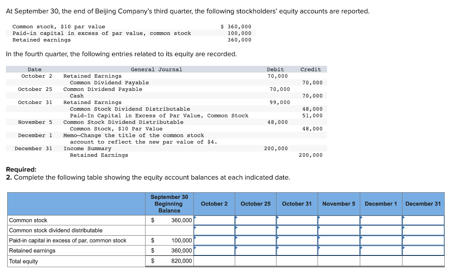Choose Retained earnings cell for December 31

click(423, 250)
